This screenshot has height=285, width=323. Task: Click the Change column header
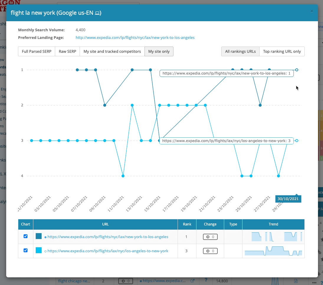point(210,224)
